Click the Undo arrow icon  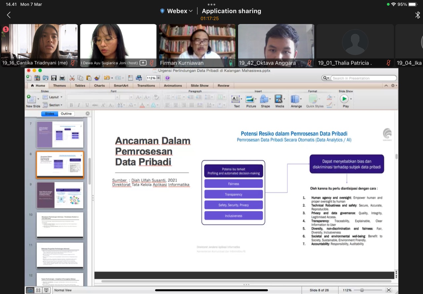pyautogui.click(x=106, y=78)
